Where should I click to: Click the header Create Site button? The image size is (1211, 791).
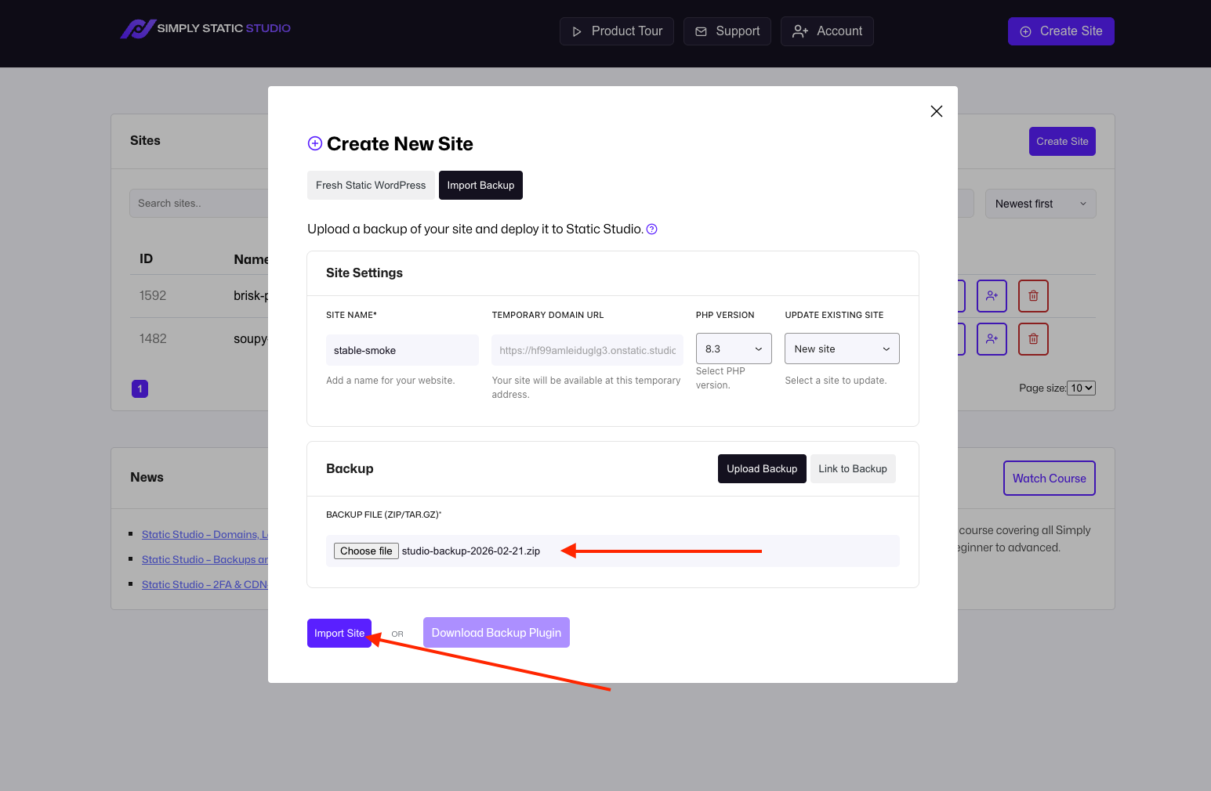[x=1061, y=31]
